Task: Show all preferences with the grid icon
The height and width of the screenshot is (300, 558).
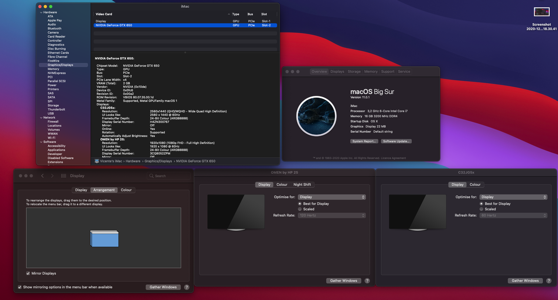Action: pos(64,176)
